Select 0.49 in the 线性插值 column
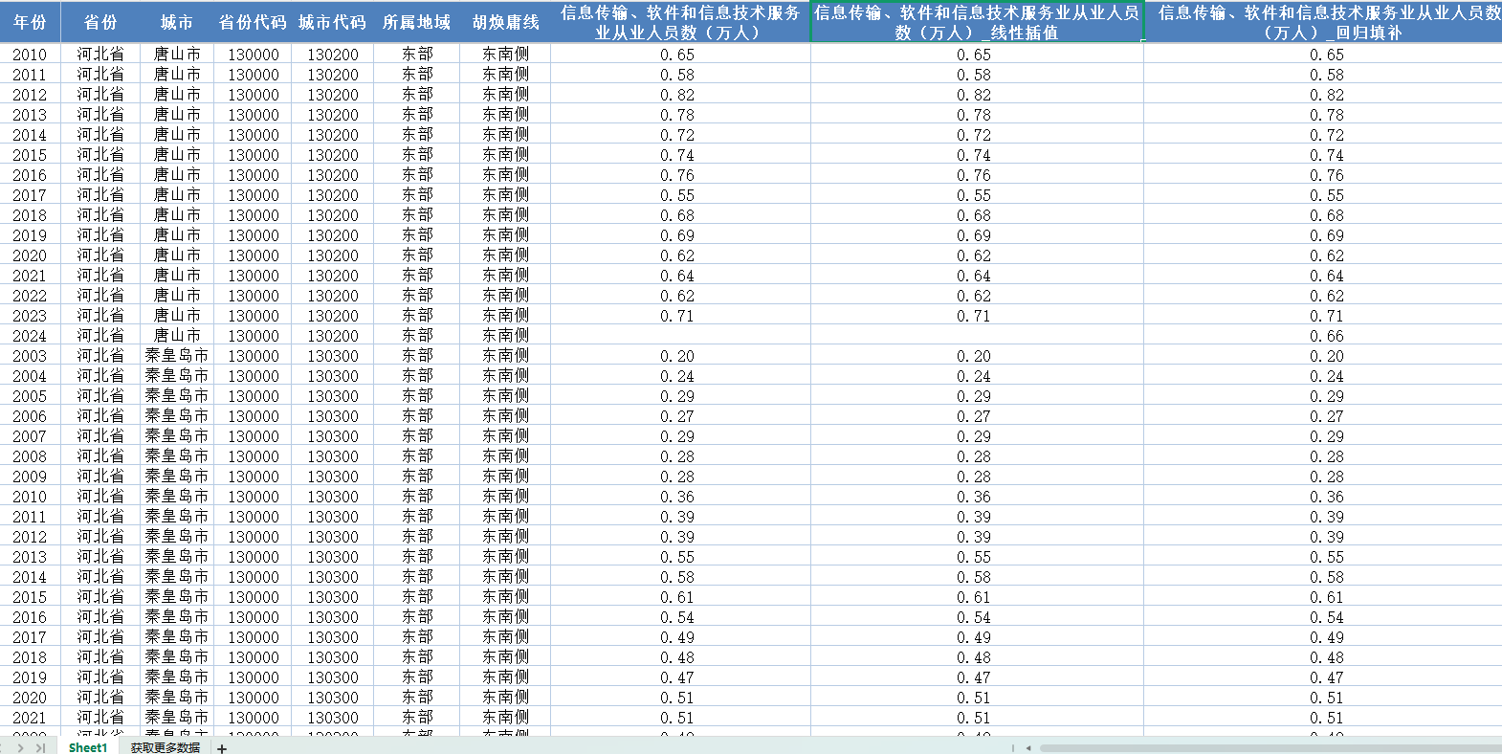The width and height of the screenshot is (1502, 754). (974, 637)
